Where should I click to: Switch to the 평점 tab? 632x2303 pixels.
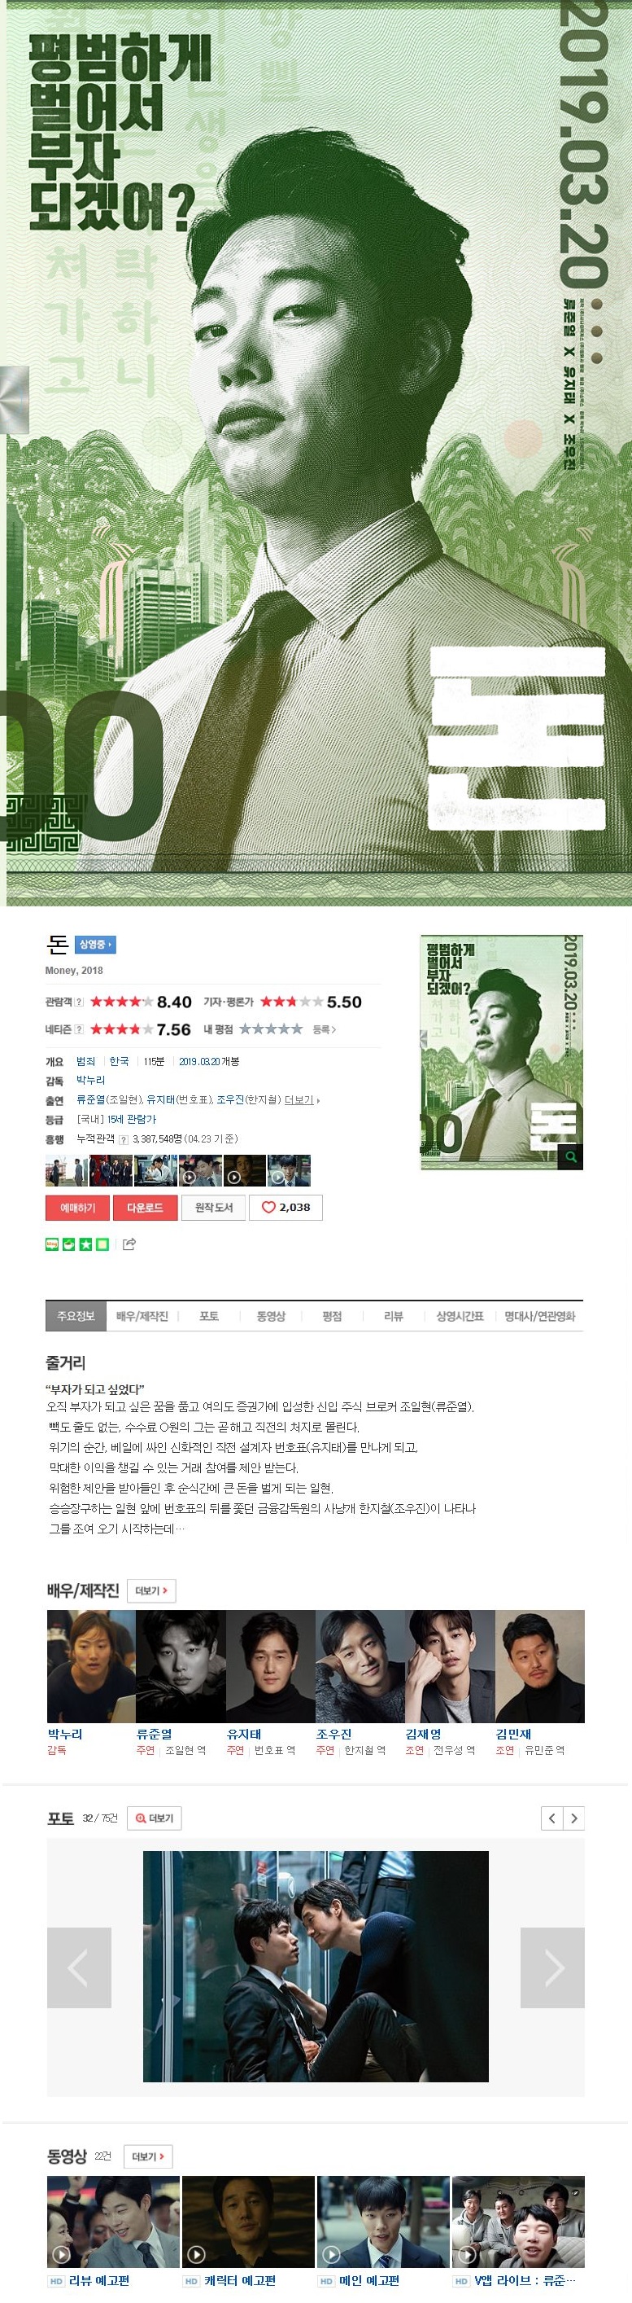click(332, 1316)
